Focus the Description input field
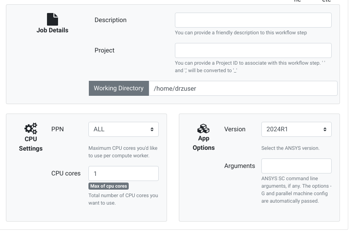 click(253, 20)
